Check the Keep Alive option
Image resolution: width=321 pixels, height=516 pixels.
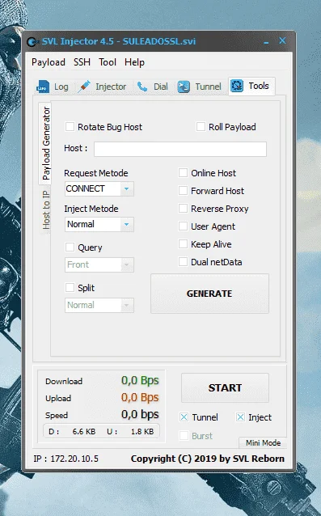[183, 244]
